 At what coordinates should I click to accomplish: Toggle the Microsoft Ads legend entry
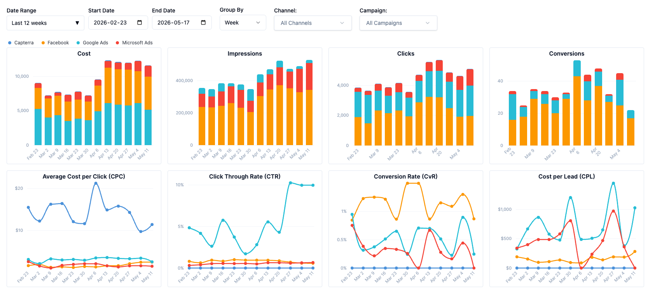[x=134, y=43]
